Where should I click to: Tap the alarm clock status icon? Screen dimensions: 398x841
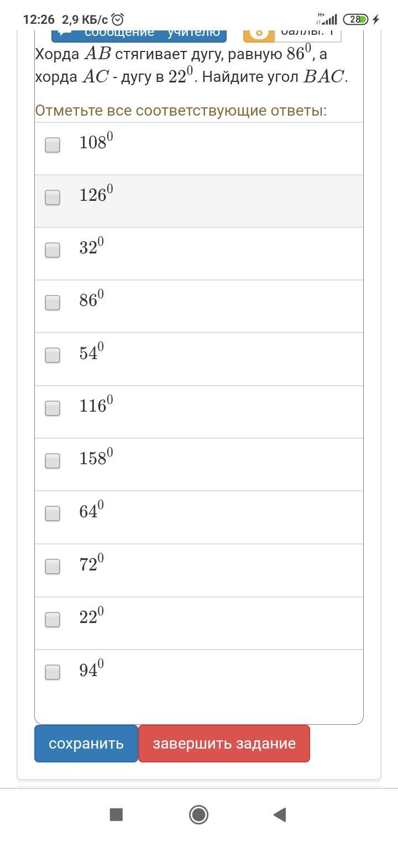click(118, 19)
